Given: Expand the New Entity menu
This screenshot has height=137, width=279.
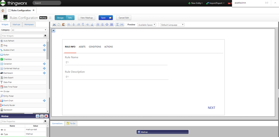Looking at the screenshot, I should 195,3.
